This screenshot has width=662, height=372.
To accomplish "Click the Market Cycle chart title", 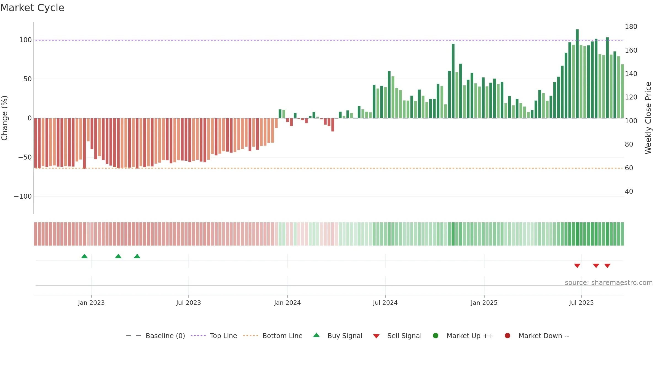I will point(32,8).
